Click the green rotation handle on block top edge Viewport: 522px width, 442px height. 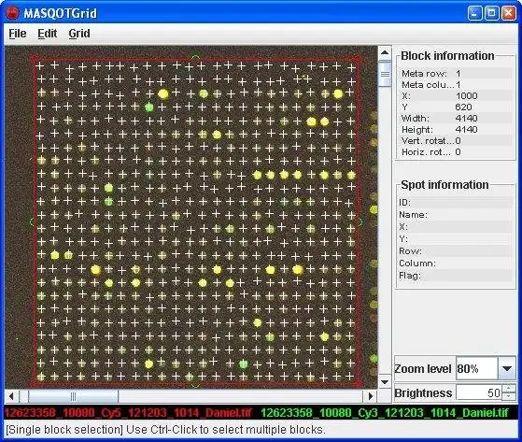tap(196, 58)
